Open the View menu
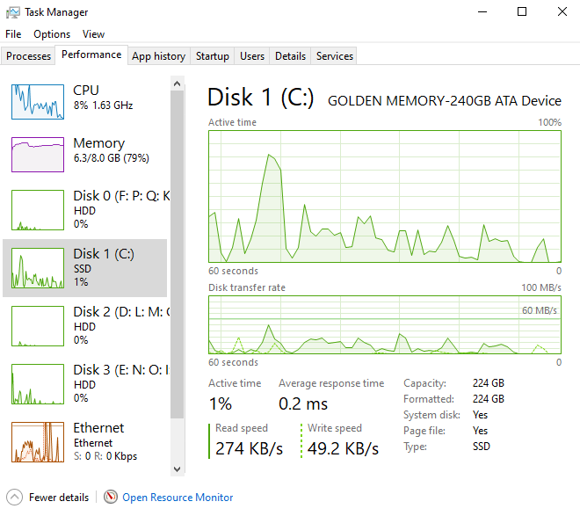This screenshot has height=516, width=580. (x=93, y=34)
